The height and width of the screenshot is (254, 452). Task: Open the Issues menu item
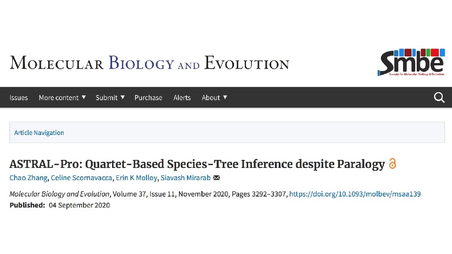[x=19, y=97]
